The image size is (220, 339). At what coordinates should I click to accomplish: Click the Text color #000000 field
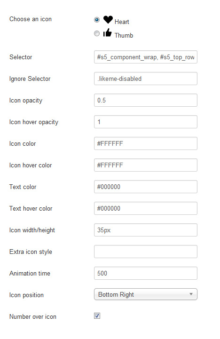click(146, 187)
